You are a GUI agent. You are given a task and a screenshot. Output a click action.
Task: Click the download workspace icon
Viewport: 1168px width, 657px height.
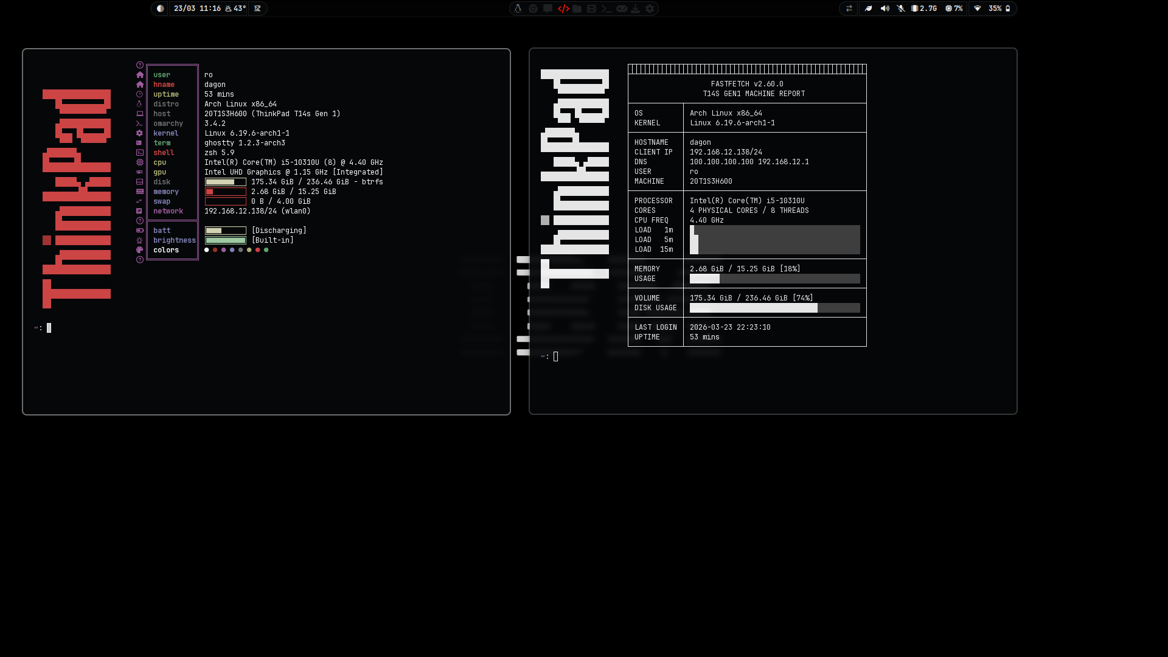[x=635, y=9]
